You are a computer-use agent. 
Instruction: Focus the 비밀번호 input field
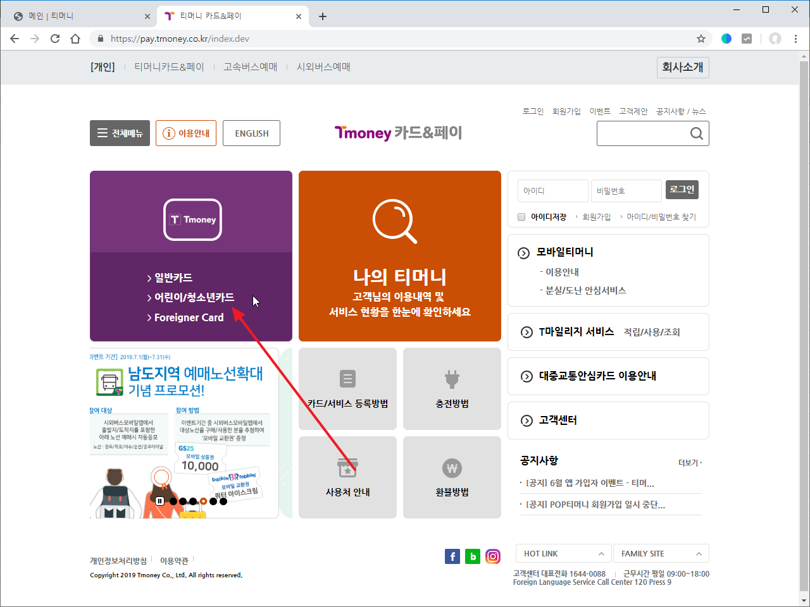point(626,190)
